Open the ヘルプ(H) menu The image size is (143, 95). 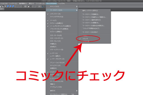[x=61, y=4]
